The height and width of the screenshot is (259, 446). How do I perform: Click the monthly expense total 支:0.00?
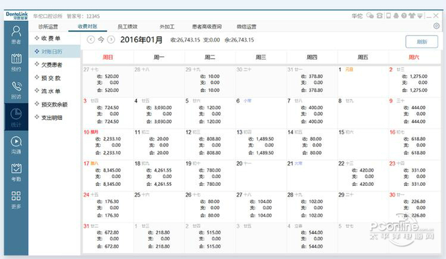(212, 40)
